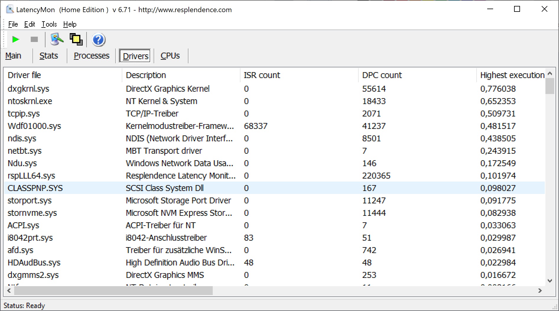
Task: Start monitoring with the green play icon
Action: (x=15, y=39)
